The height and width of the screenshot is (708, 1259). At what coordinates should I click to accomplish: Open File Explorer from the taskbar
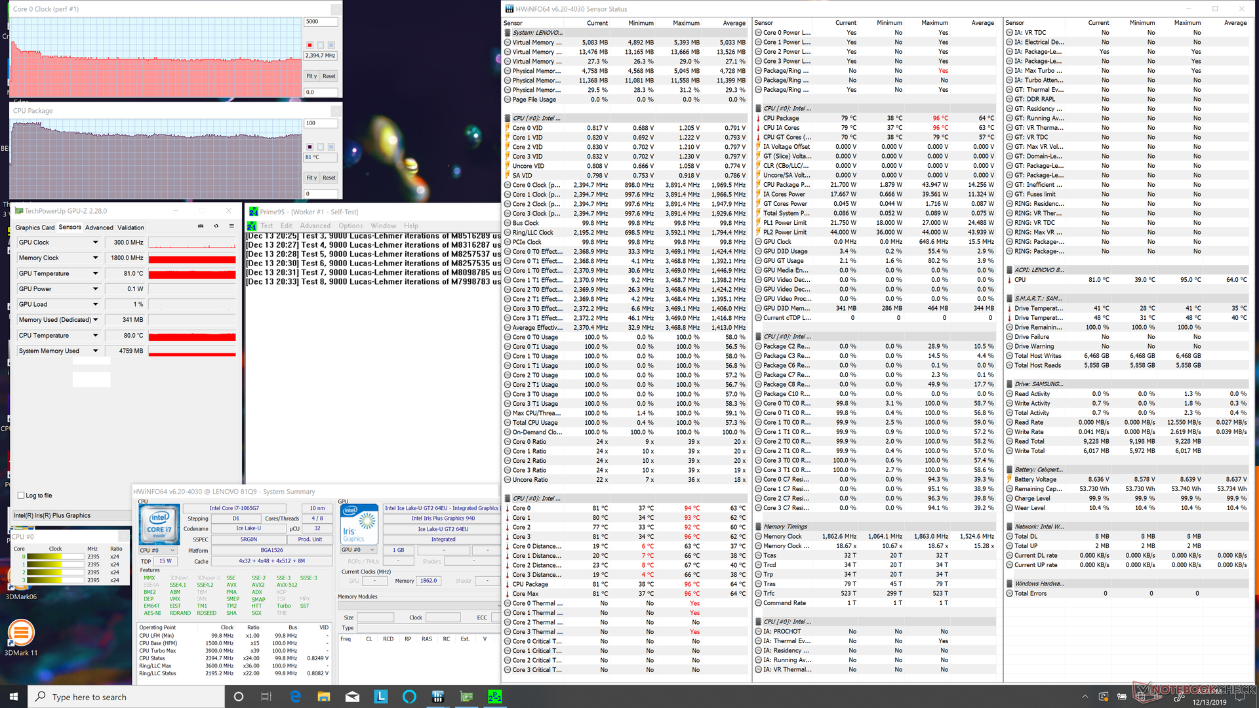point(324,697)
